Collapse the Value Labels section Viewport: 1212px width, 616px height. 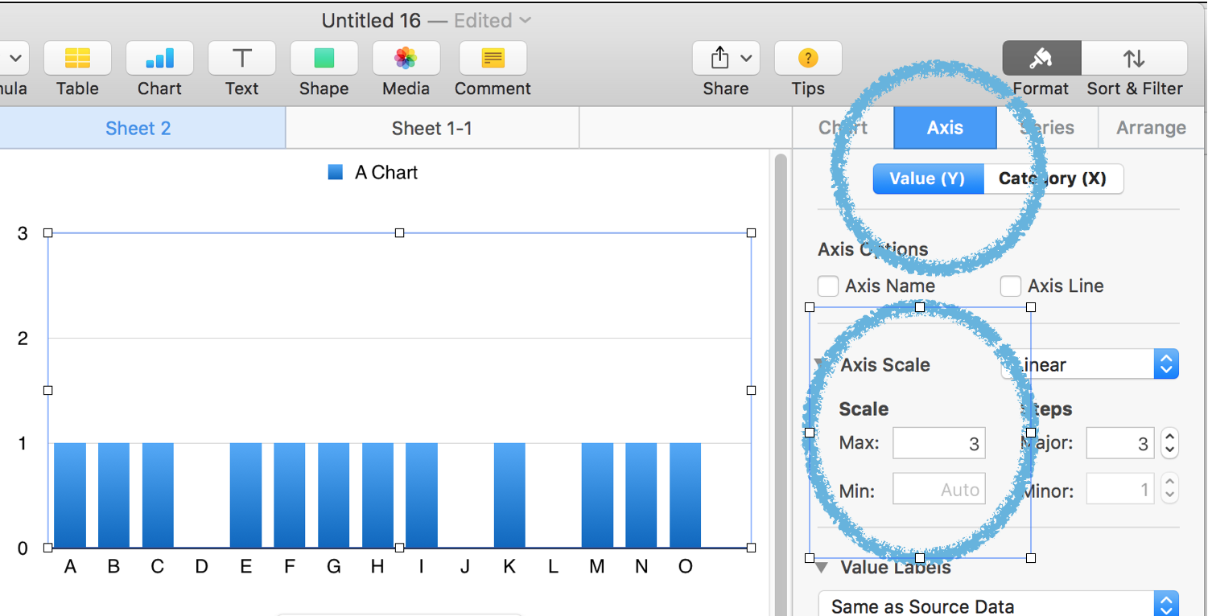click(x=822, y=567)
